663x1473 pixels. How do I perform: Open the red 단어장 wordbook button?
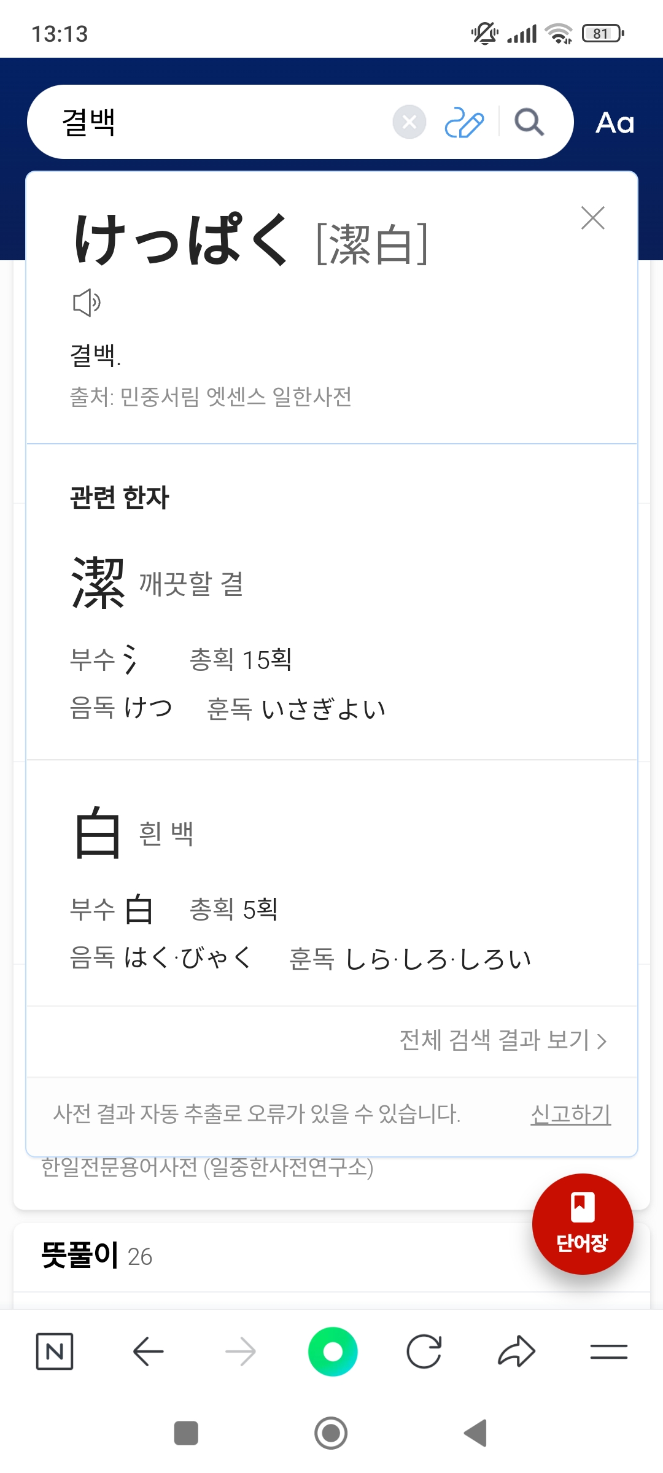tap(582, 1223)
